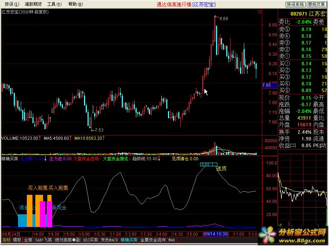Switch to the KDJ买卖 indicator tab
329x246 pixels.
pos(90,240)
